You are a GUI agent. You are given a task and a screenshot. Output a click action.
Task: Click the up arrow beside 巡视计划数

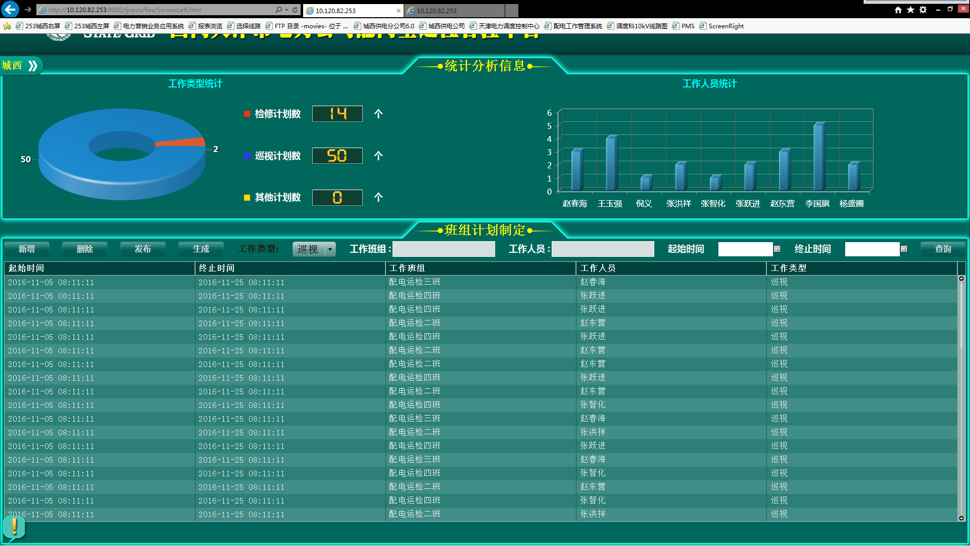pyautogui.click(x=378, y=156)
